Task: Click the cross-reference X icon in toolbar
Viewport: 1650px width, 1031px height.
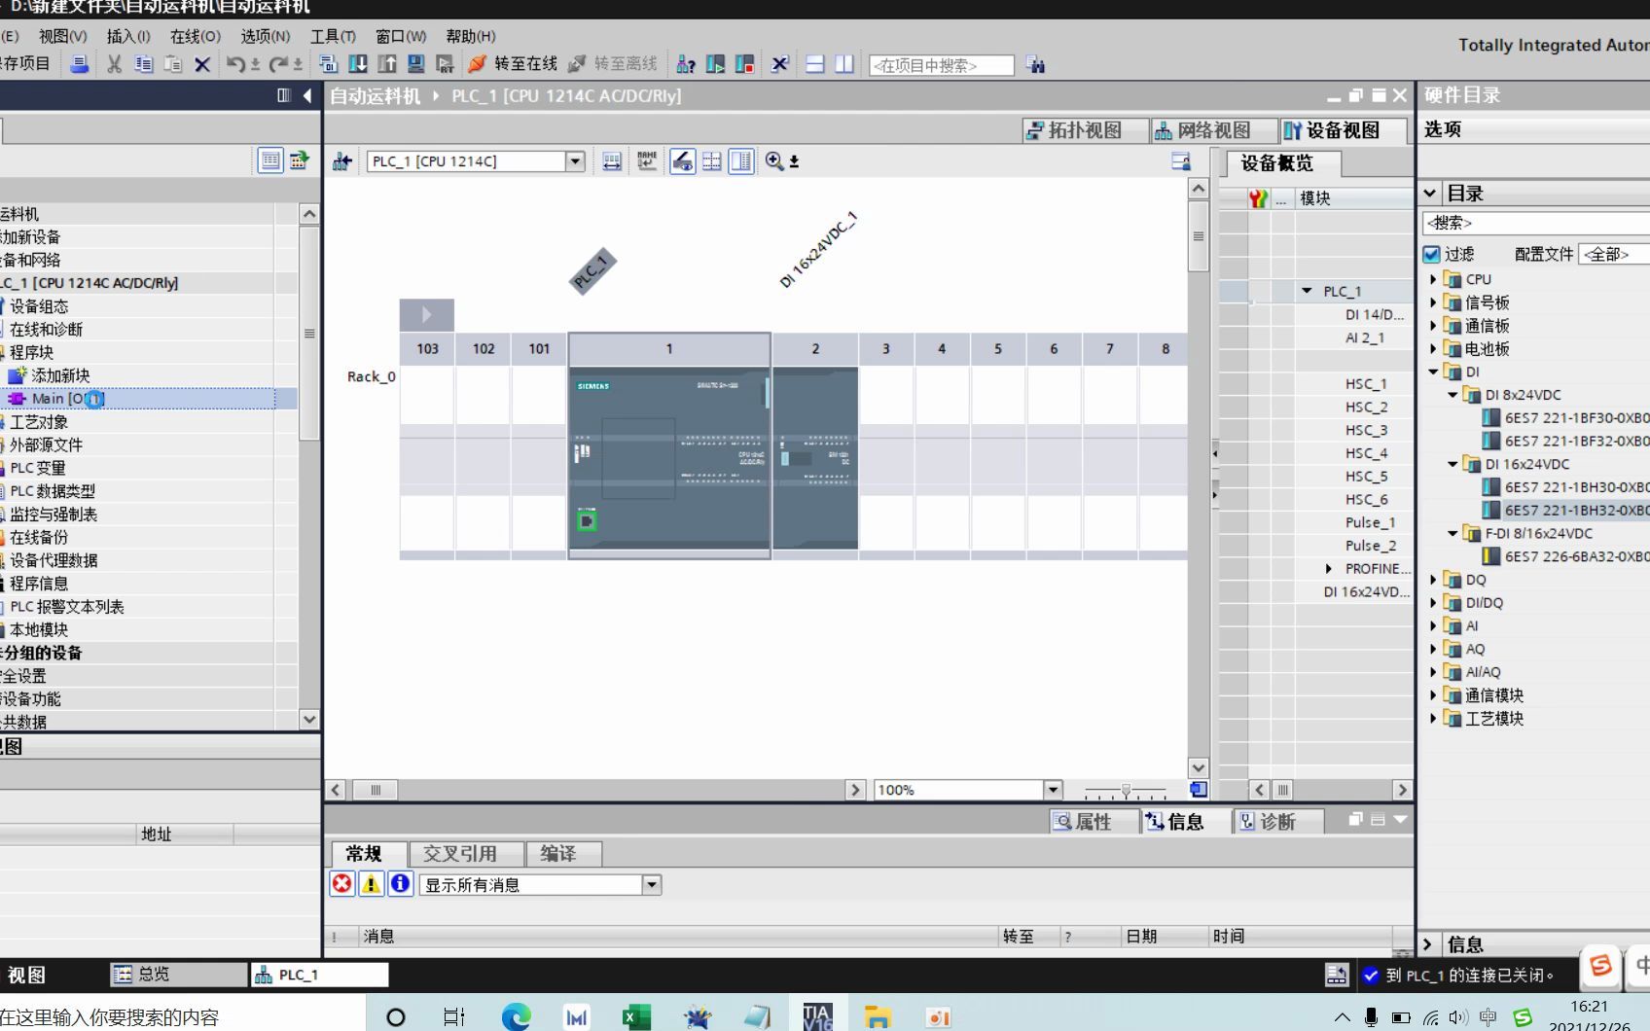Action: point(779,64)
